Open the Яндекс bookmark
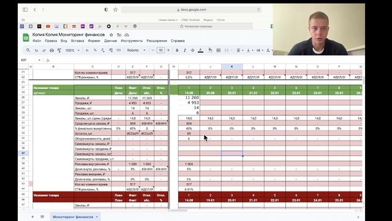The image size is (392, 221). pos(208,20)
